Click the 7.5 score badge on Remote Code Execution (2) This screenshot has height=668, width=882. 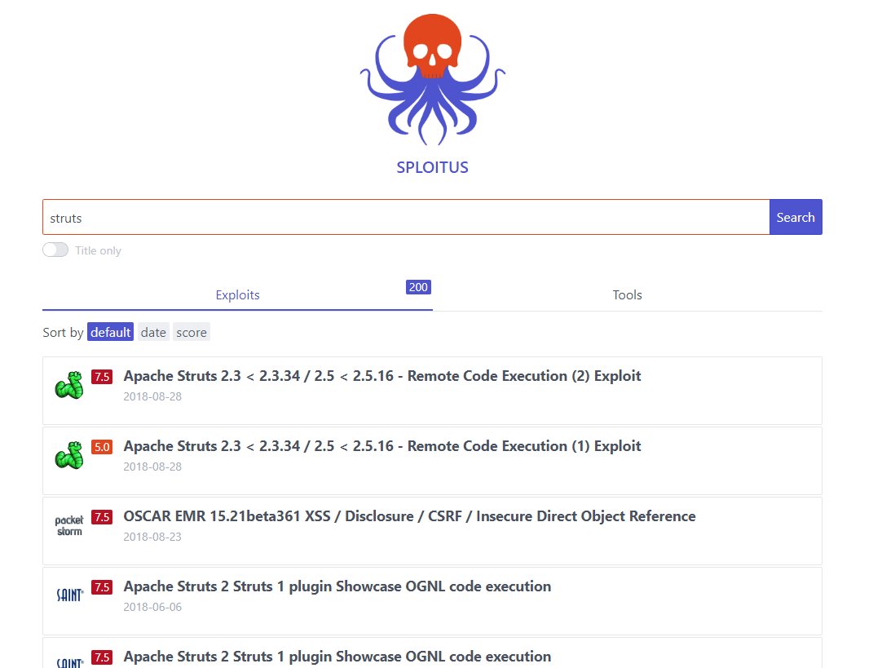[102, 377]
